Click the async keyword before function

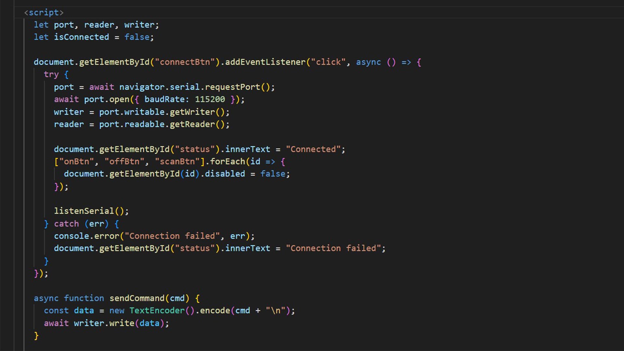click(46, 298)
